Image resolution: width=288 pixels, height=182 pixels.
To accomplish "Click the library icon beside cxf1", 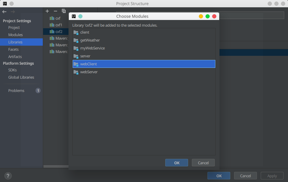I will pos(52,25).
